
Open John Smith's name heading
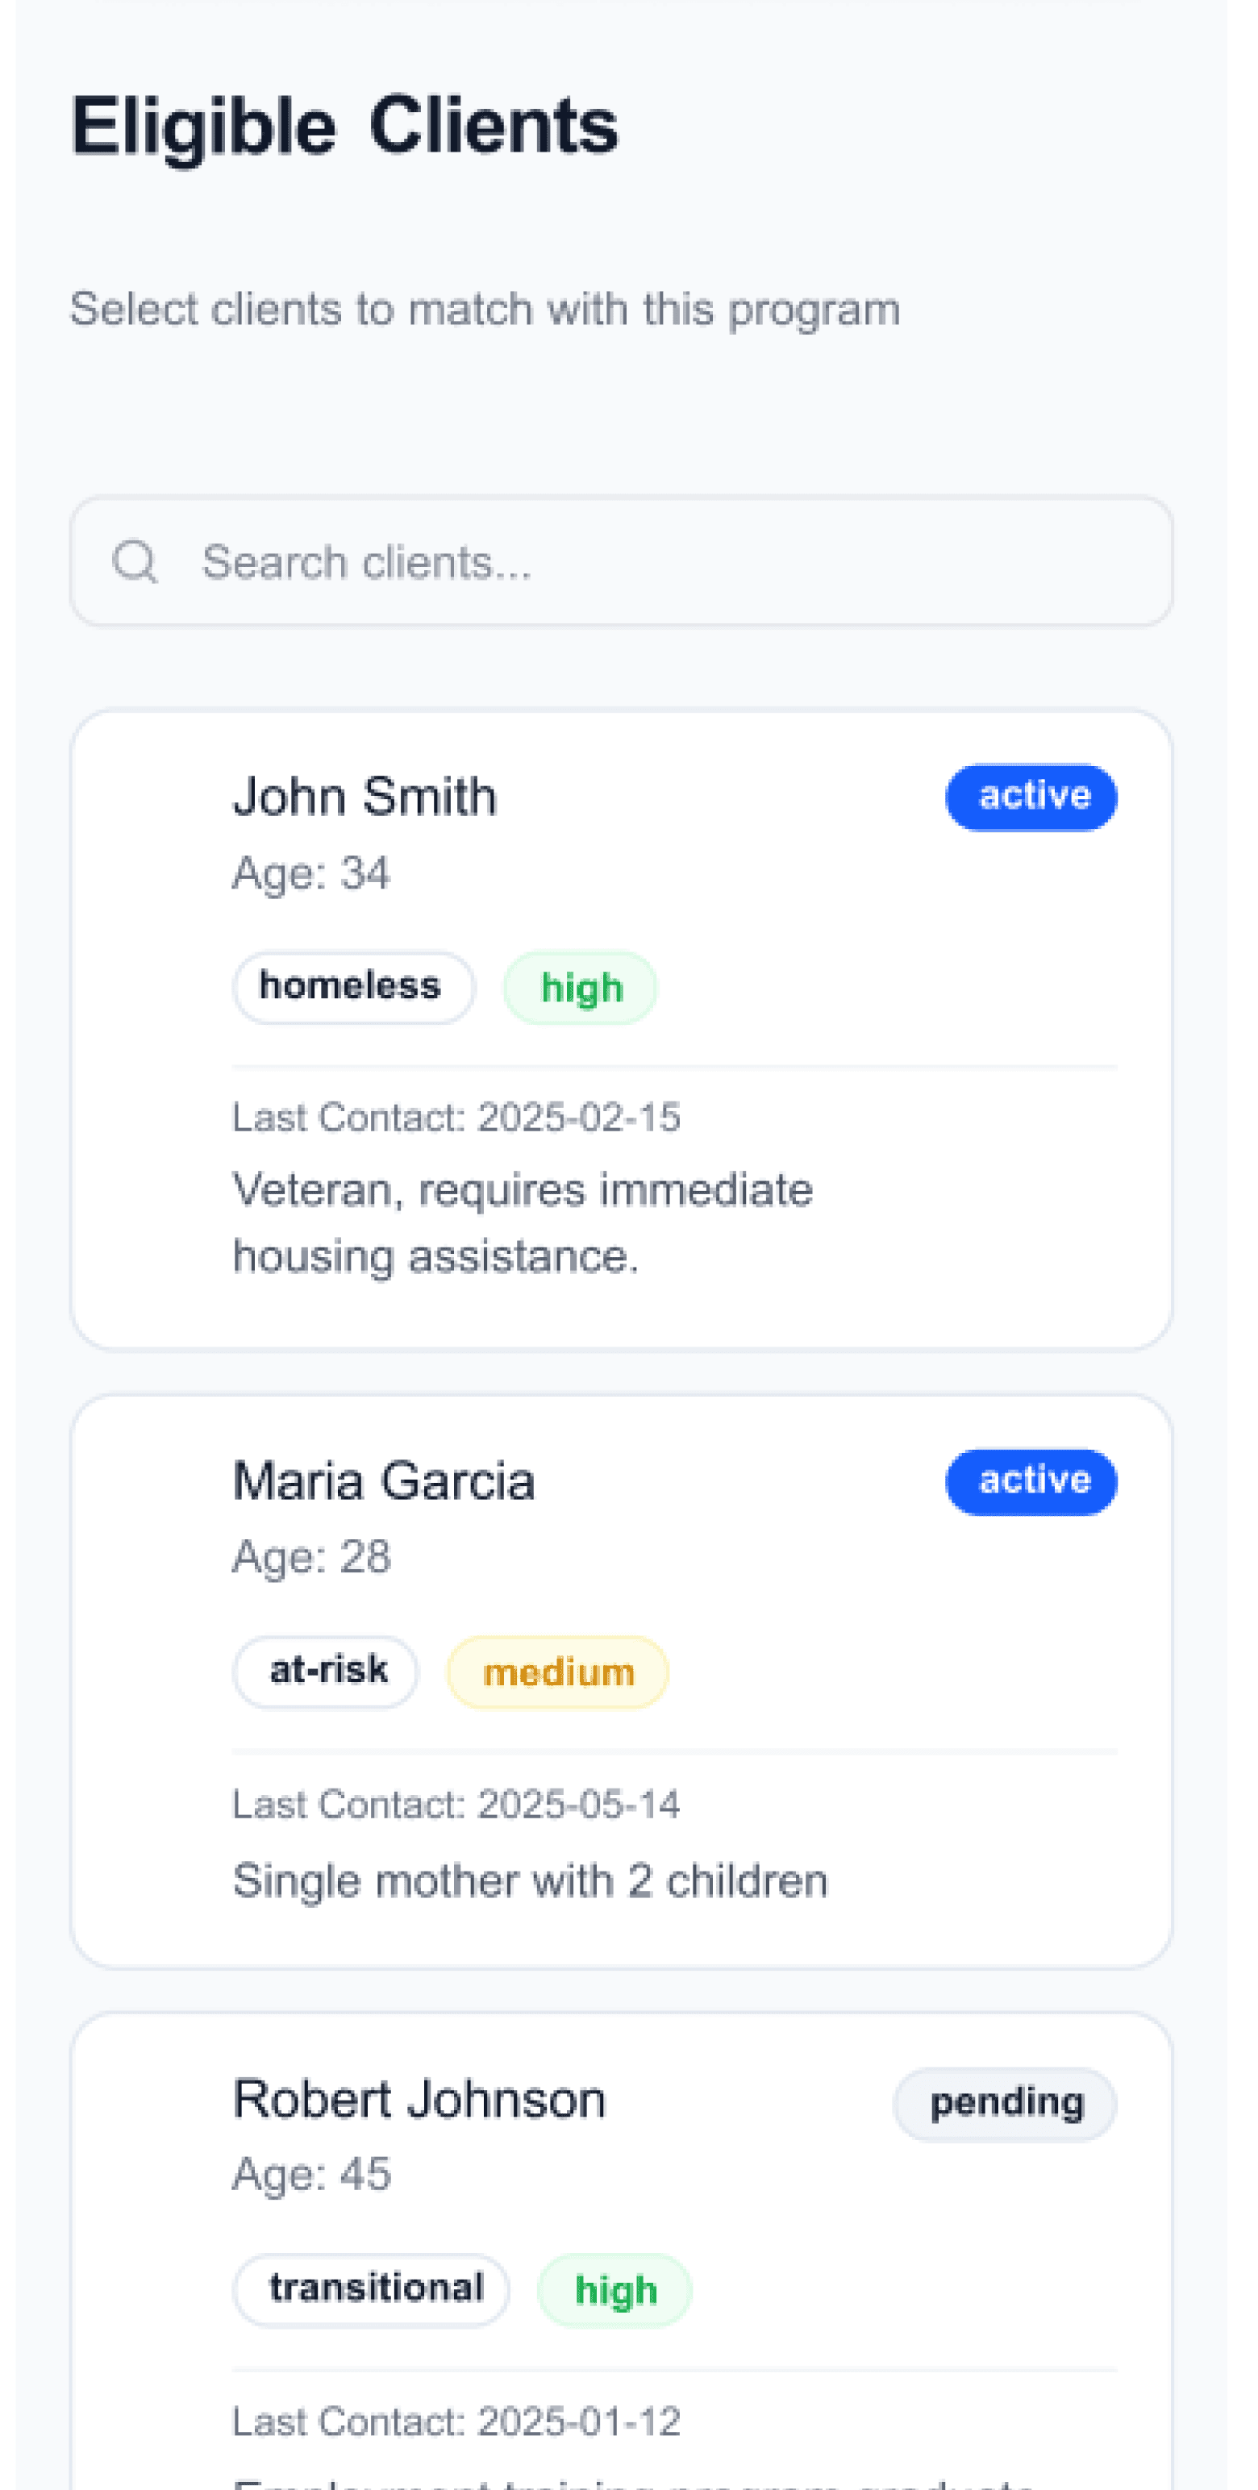[x=364, y=797]
